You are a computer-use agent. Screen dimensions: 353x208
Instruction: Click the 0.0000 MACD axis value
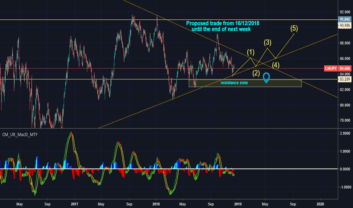click(x=345, y=169)
